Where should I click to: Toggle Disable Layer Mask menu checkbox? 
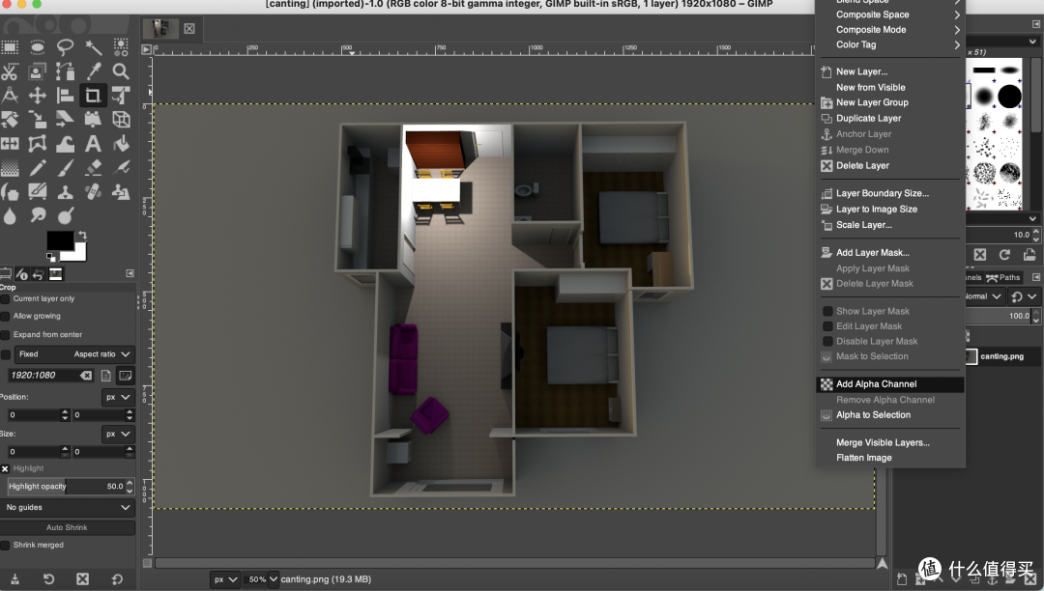tap(827, 341)
